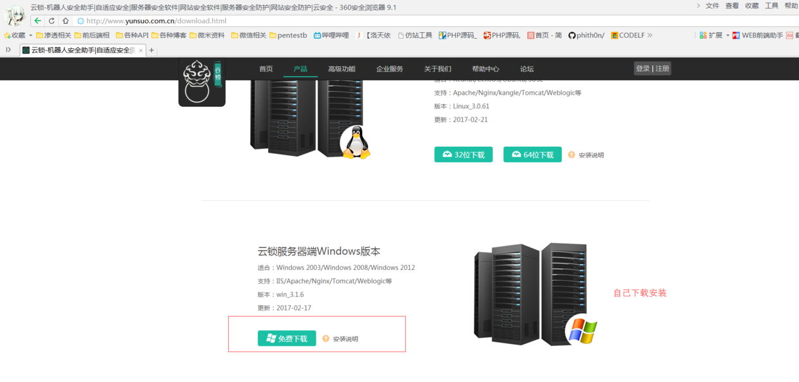The image size is (799, 382).
Task: Open the 收藏 menu in menu bar
Action: [x=752, y=6]
